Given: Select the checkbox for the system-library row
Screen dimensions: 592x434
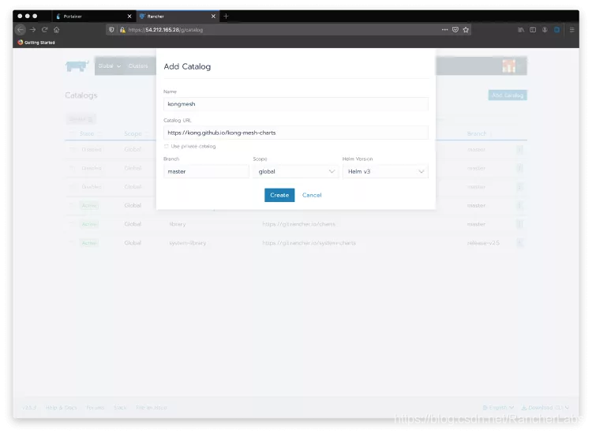Looking at the screenshot, I should pyautogui.click(x=72, y=243).
